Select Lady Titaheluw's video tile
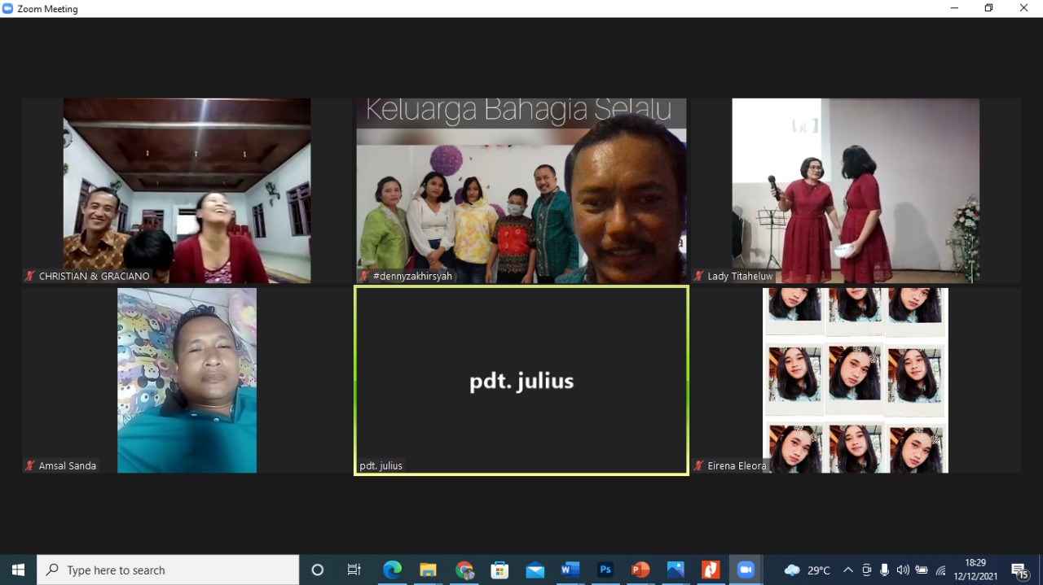 coord(856,190)
